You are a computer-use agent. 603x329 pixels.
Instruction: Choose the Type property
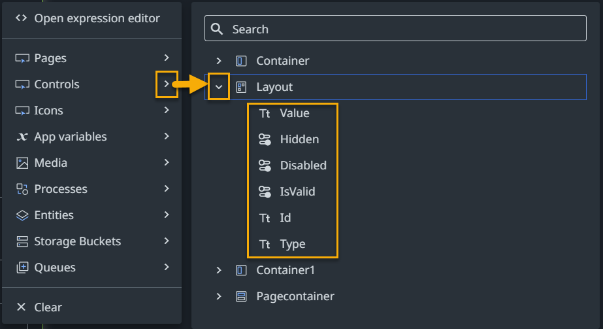click(x=293, y=245)
